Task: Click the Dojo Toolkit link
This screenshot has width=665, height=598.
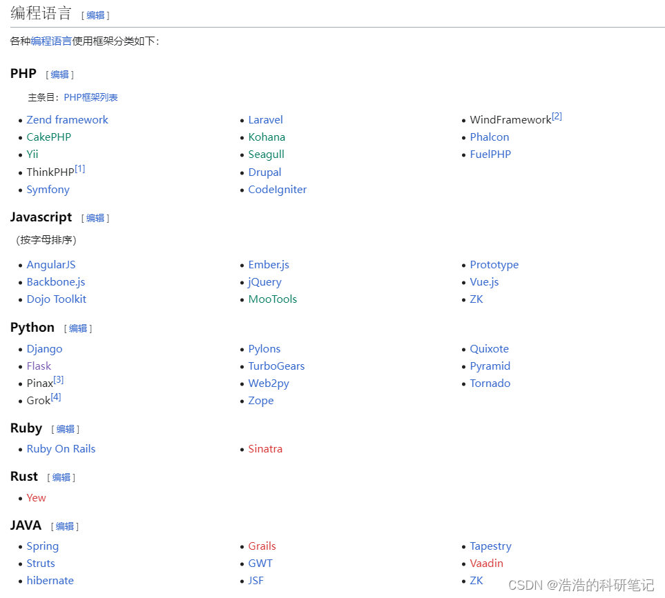Action: point(57,299)
